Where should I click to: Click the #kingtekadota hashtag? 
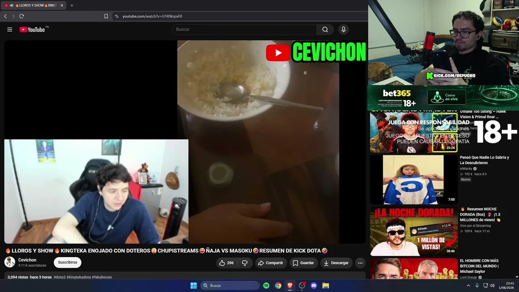point(79,277)
